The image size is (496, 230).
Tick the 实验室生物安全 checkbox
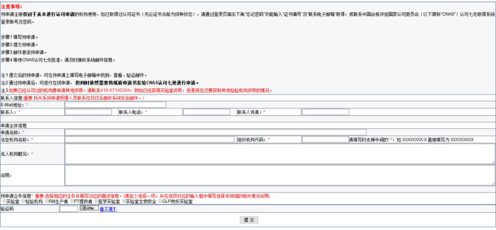(124, 202)
